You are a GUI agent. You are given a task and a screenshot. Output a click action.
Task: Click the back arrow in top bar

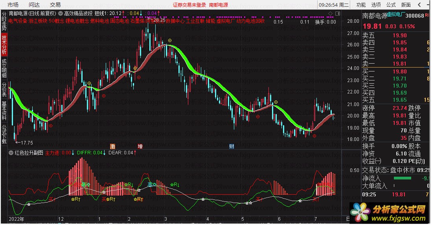(419, 5)
